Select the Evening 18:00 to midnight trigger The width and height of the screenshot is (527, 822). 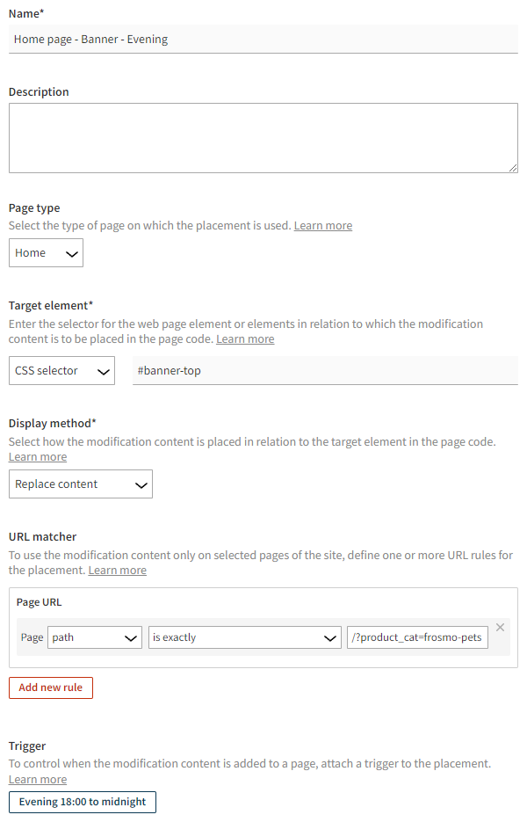(x=82, y=802)
